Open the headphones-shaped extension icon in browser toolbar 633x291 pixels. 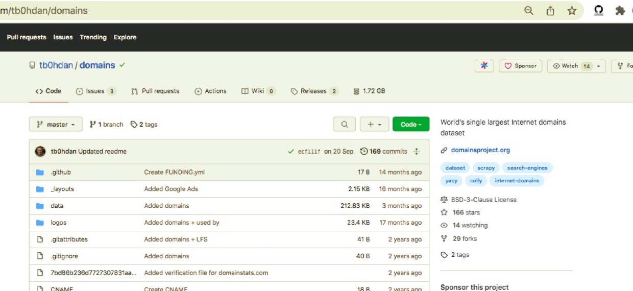tap(599, 11)
